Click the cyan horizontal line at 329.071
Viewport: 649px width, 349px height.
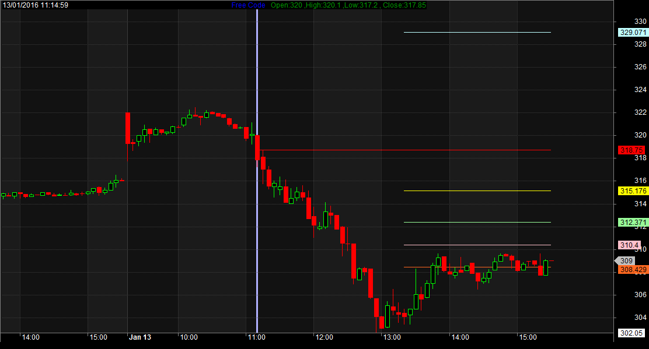click(477, 32)
